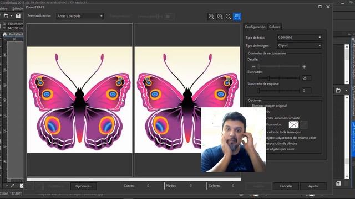Open the Previsualización dropdown
This screenshot has width=355, height=199.
click(x=80, y=16)
